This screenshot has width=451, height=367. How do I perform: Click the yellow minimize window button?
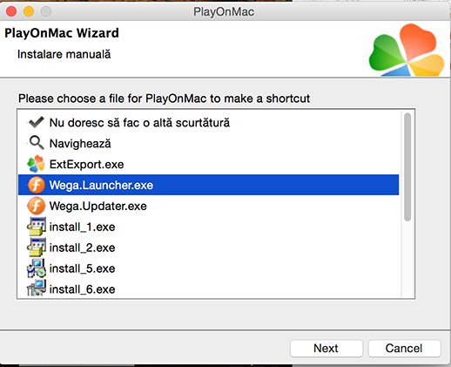[29, 11]
